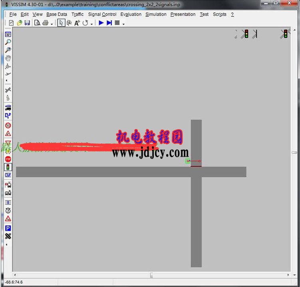Select Desired Speed Decisions 50 sign
300x287 pixels.
point(8,126)
